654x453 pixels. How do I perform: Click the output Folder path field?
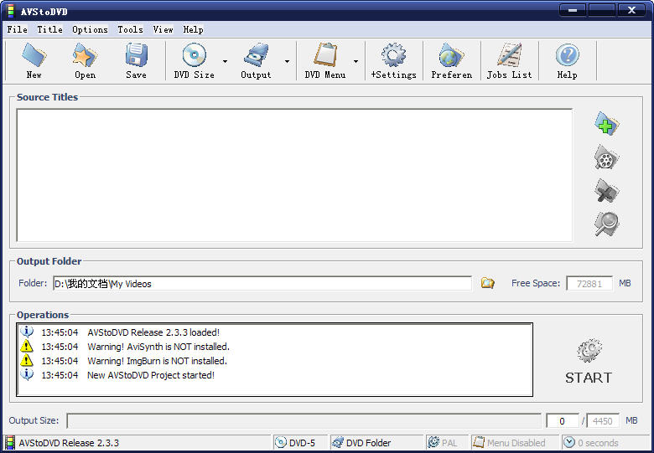[x=262, y=284]
